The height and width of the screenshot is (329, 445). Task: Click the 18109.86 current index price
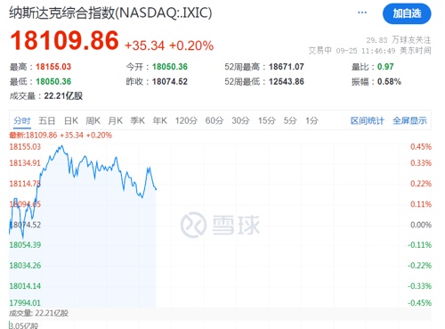tap(64, 40)
